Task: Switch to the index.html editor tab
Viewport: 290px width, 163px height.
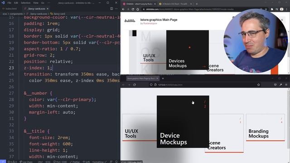Action: (x=10, y=9)
